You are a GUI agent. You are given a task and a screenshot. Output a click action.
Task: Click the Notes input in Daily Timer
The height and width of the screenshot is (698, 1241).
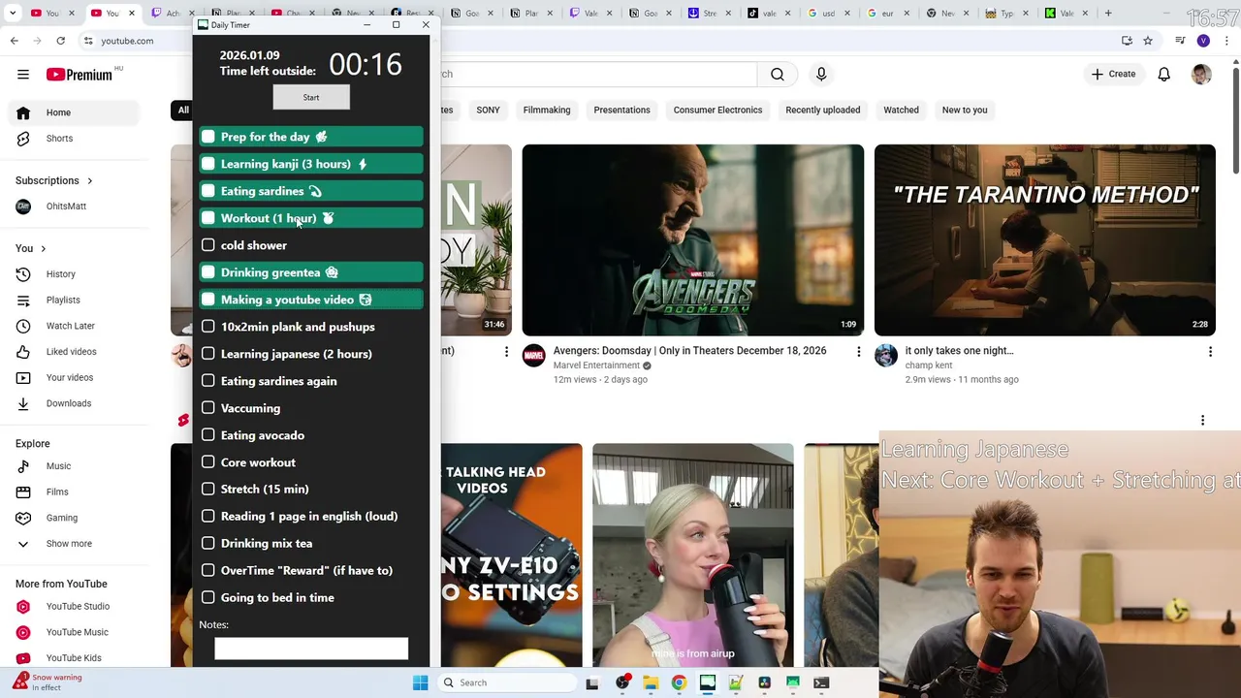point(311,649)
